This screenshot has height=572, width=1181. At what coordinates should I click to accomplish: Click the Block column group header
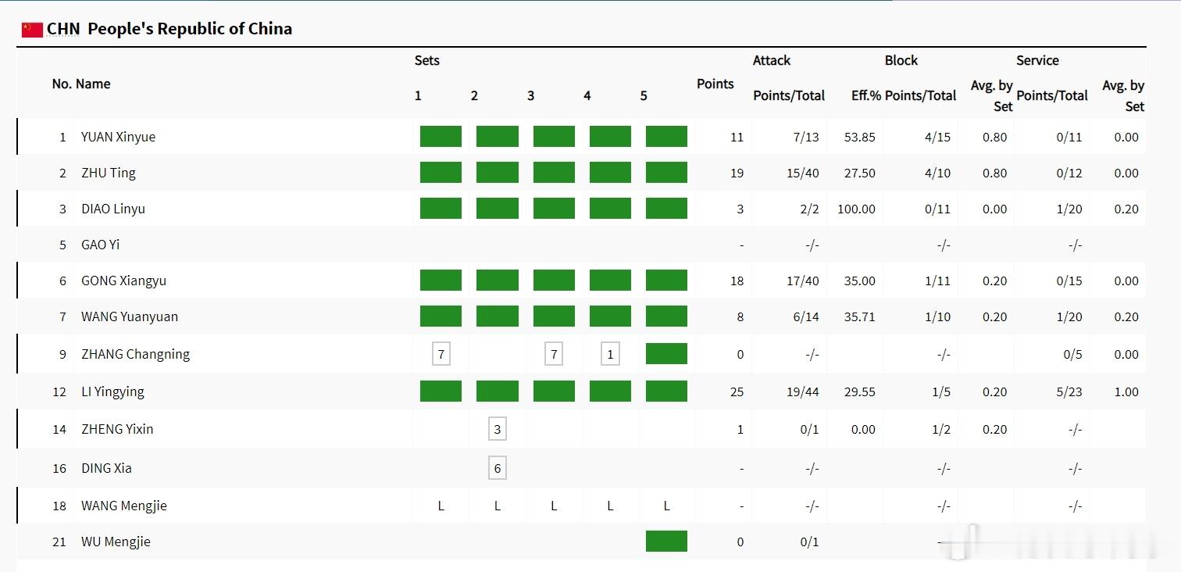tap(901, 60)
